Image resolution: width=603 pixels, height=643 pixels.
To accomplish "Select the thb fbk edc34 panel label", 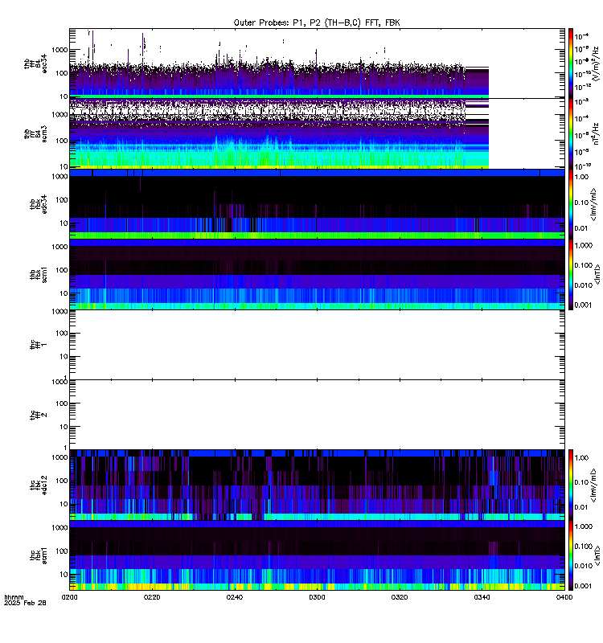I will click(39, 204).
